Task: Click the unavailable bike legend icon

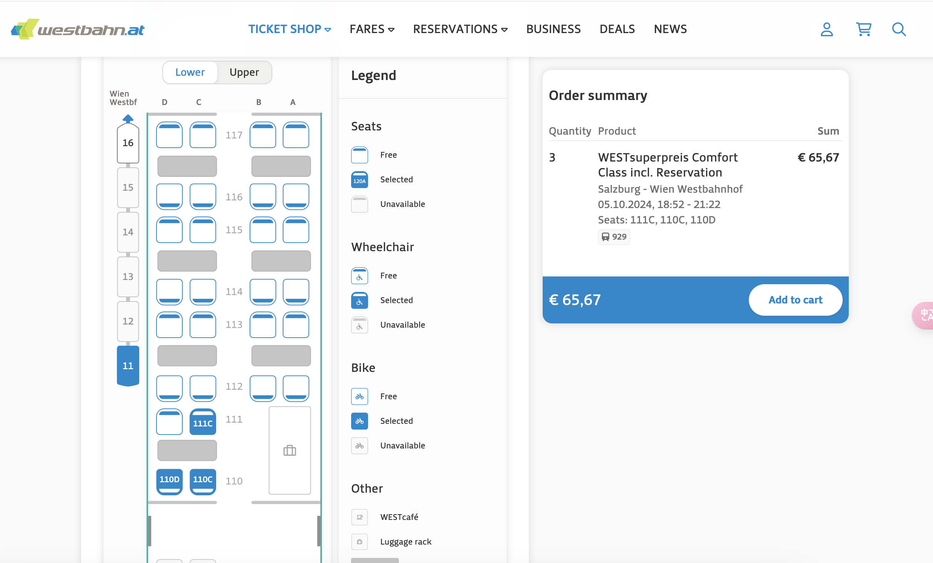Action: (359, 446)
